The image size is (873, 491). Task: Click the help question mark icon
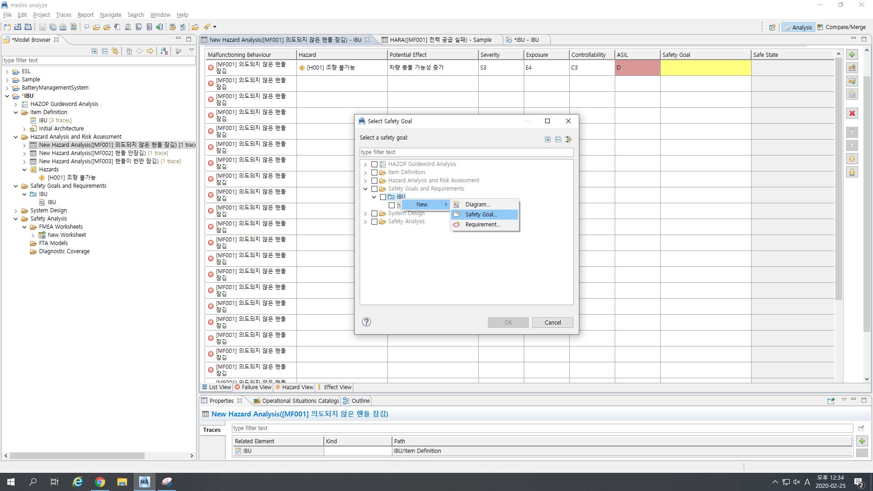(x=366, y=322)
